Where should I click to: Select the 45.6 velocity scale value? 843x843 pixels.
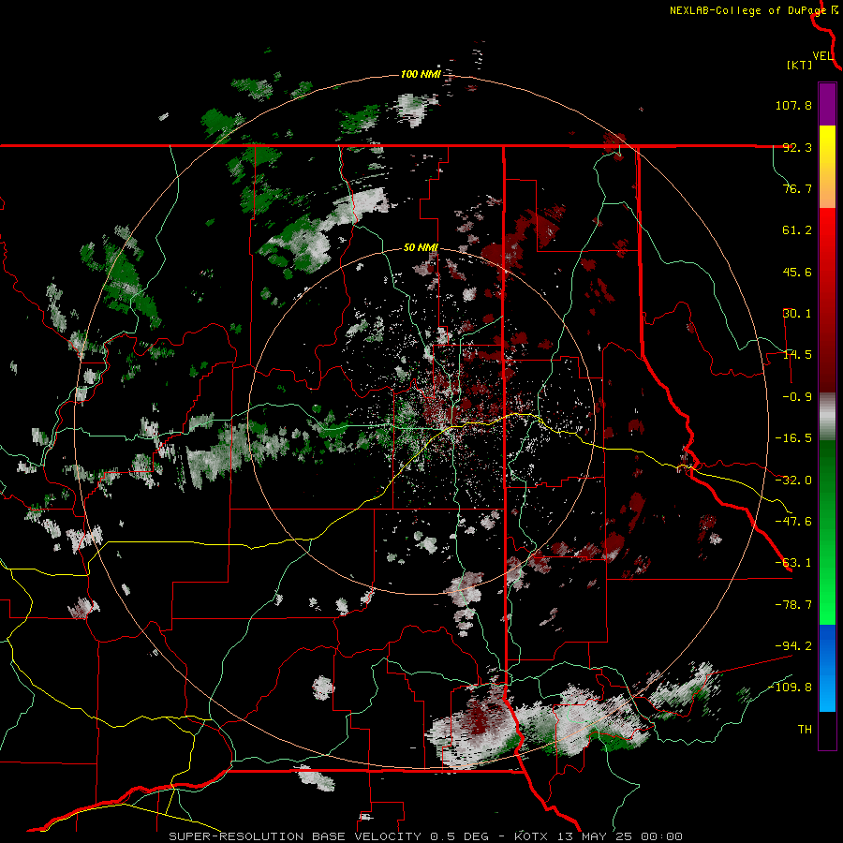797,272
